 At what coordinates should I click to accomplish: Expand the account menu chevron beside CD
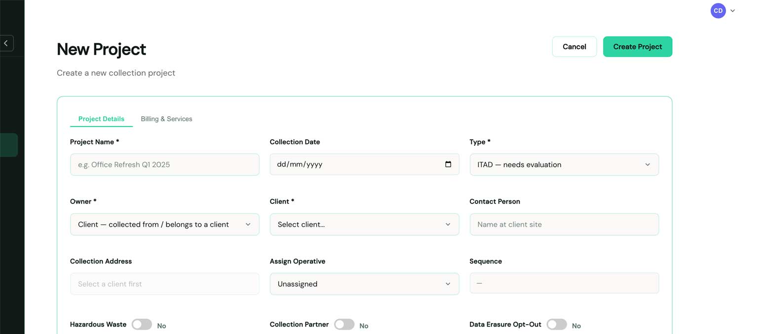click(x=733, y=11)
